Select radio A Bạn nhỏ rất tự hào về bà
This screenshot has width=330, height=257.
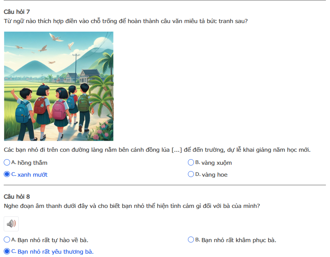tap(7, 240)
